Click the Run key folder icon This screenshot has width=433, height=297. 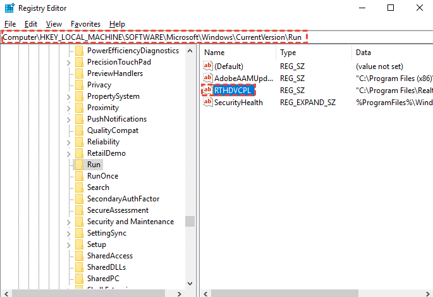click(x=79, y=165)
